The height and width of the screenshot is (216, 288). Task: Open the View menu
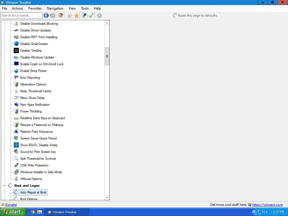[72, 8]
